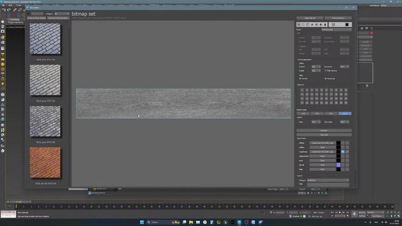Click the black swatch in the Mask row
Viewport: 402px width, 226px height.
[339, 169]
